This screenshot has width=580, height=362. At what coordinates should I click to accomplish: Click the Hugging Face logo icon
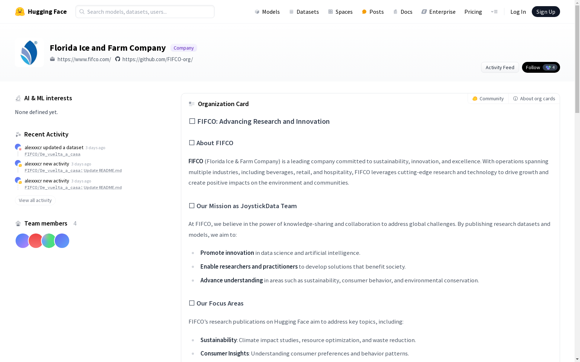click(x=20, y=12)
